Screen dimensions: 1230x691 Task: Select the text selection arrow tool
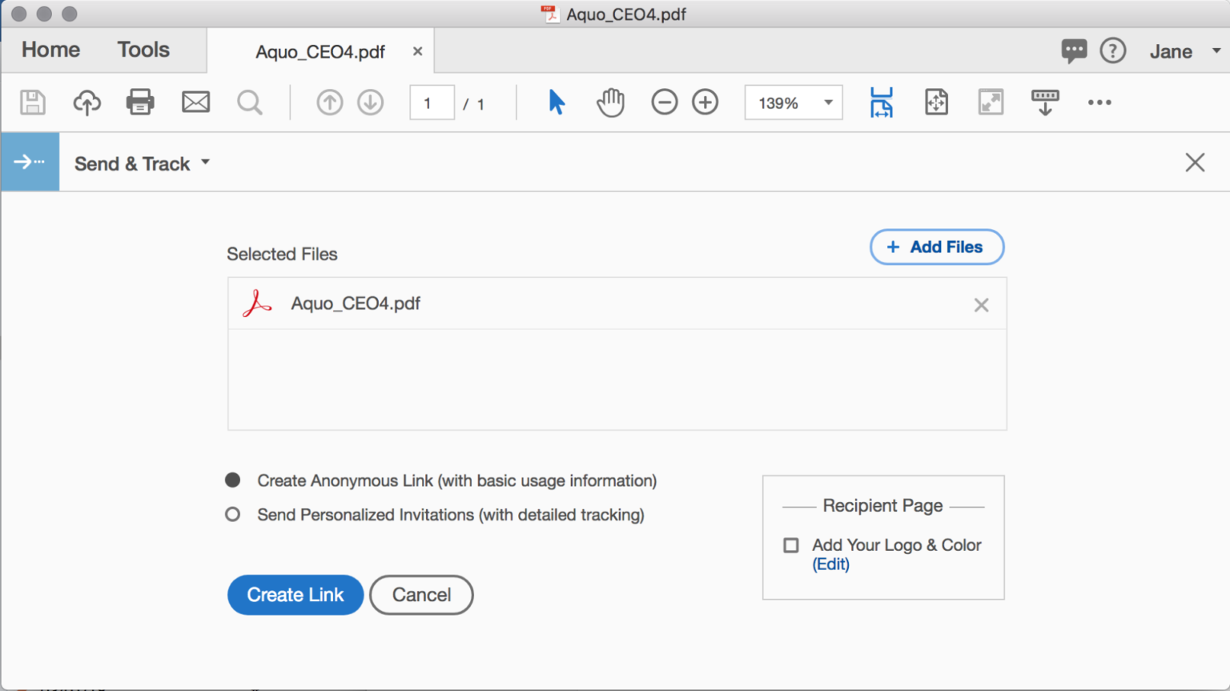pos(556,102)
